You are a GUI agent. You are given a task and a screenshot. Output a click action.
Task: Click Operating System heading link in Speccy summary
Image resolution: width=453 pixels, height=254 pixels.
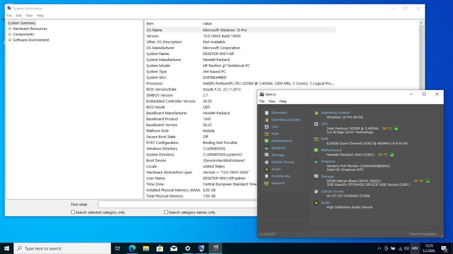[335, 113]
